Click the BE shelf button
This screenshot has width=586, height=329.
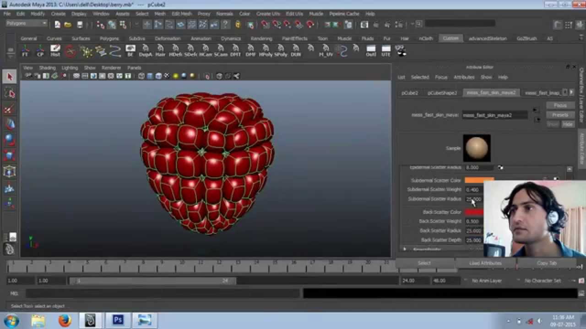(130, 51)
